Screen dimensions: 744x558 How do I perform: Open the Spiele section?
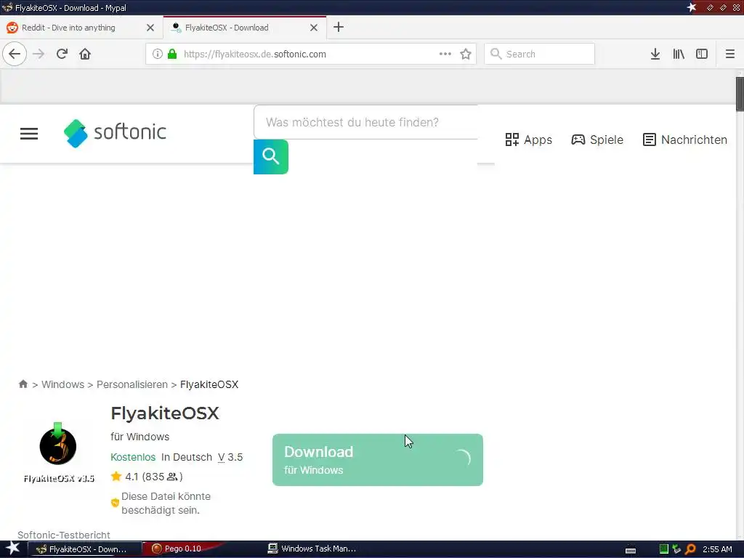597,139
